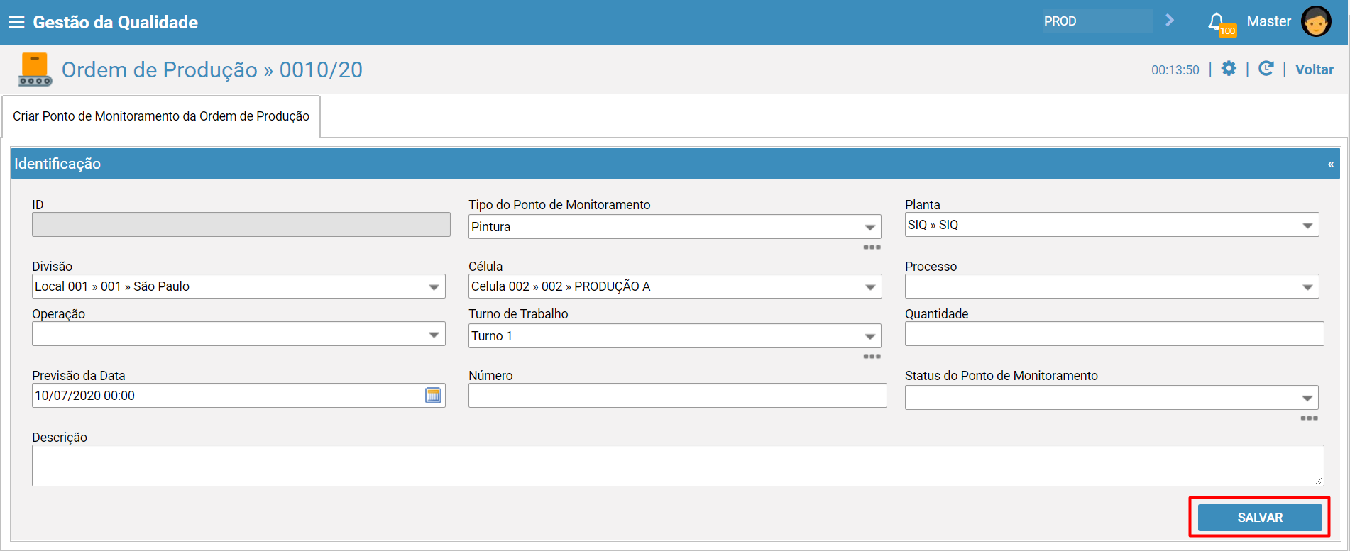Click the PROD environment field

pyautogui.click(x=1097, y=21)
